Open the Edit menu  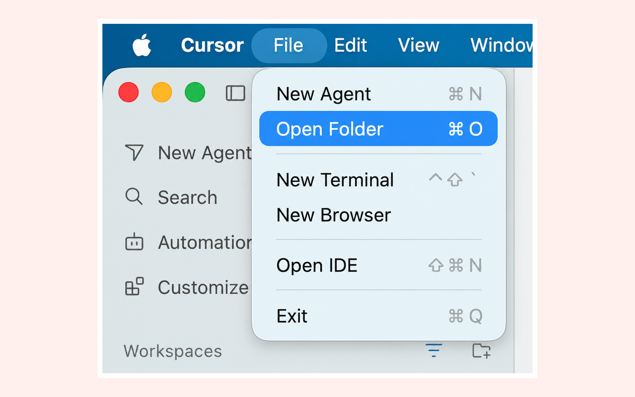point(350,45)
